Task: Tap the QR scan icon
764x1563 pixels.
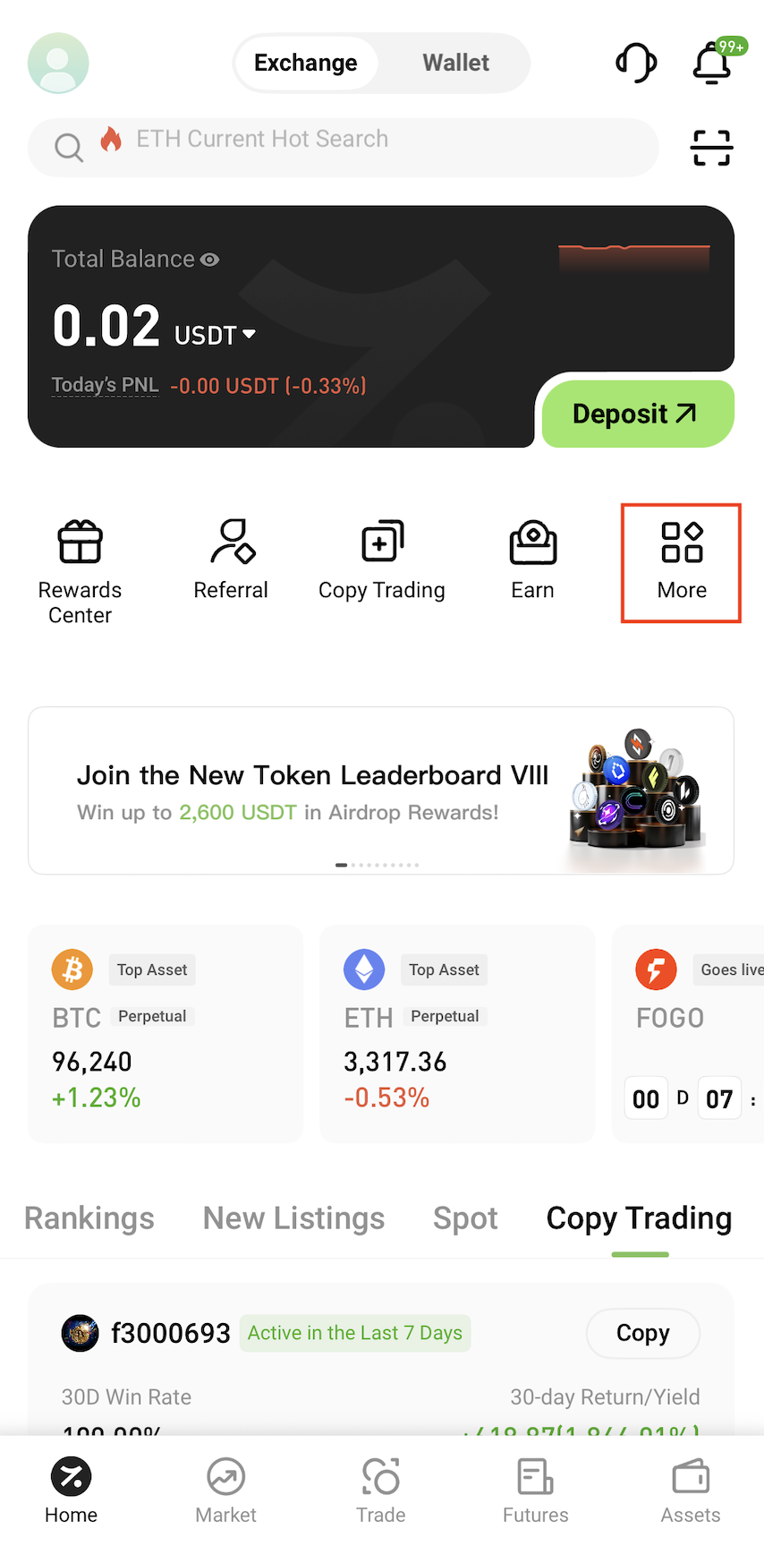Action: tap(711, 148)
